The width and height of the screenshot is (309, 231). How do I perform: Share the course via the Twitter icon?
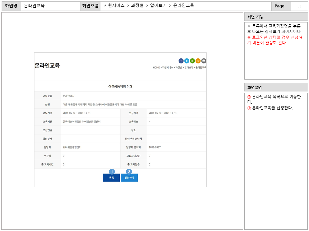[x=187, y=61]
